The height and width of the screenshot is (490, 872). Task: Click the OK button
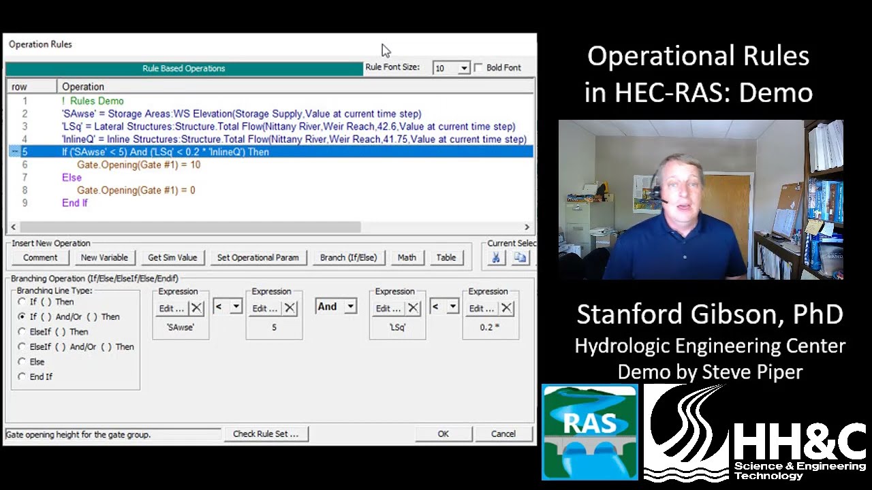443,434
